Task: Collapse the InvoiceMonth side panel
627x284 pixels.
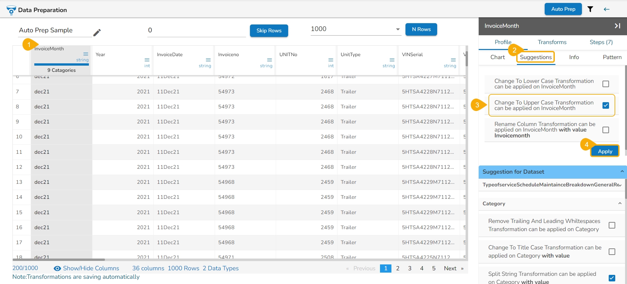Action: point(617,26)
